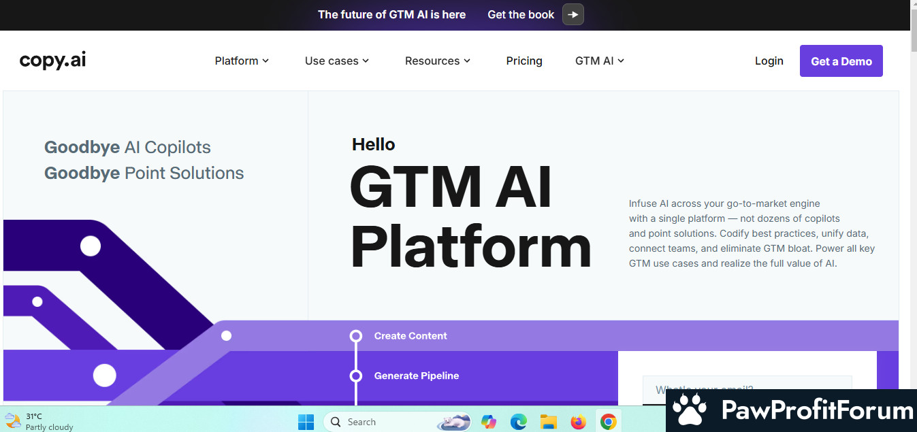The width and height of the screenshot is (917, 432).
Task: Open the Login link
Action: (x=769, y=61)
